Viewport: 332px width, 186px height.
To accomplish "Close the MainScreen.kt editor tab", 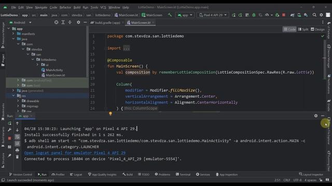I will (153, 23).
